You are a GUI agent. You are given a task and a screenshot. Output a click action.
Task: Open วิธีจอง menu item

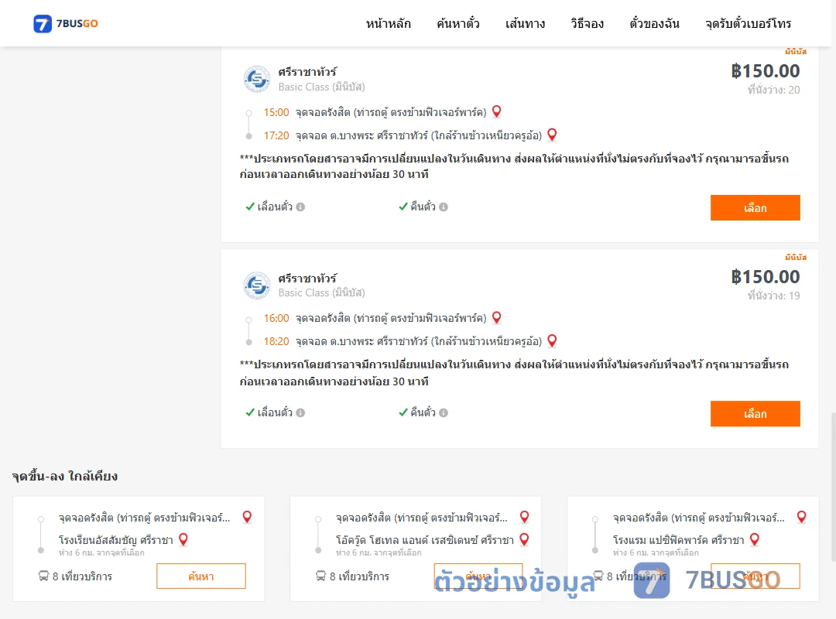coord(587,23)
